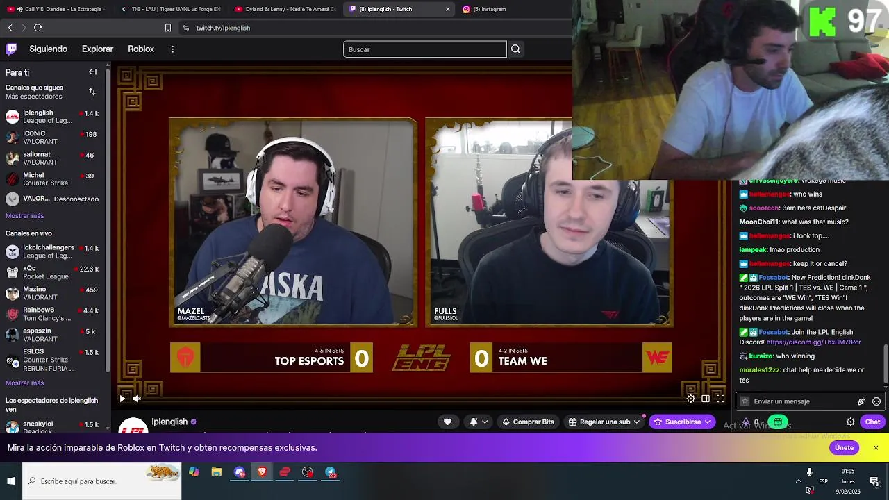Click the Buscar search field
Screen dimensions: 889x500
[424, 49]
